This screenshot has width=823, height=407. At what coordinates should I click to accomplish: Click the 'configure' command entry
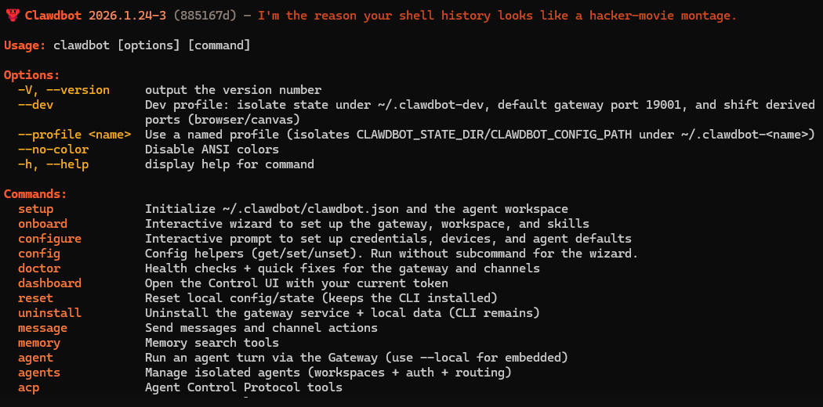[50, 240]
